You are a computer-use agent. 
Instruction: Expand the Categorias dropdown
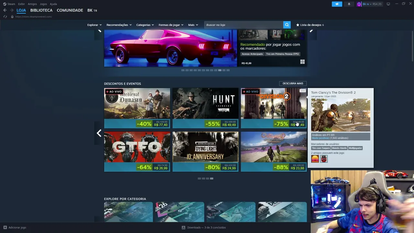pos(145,25)
